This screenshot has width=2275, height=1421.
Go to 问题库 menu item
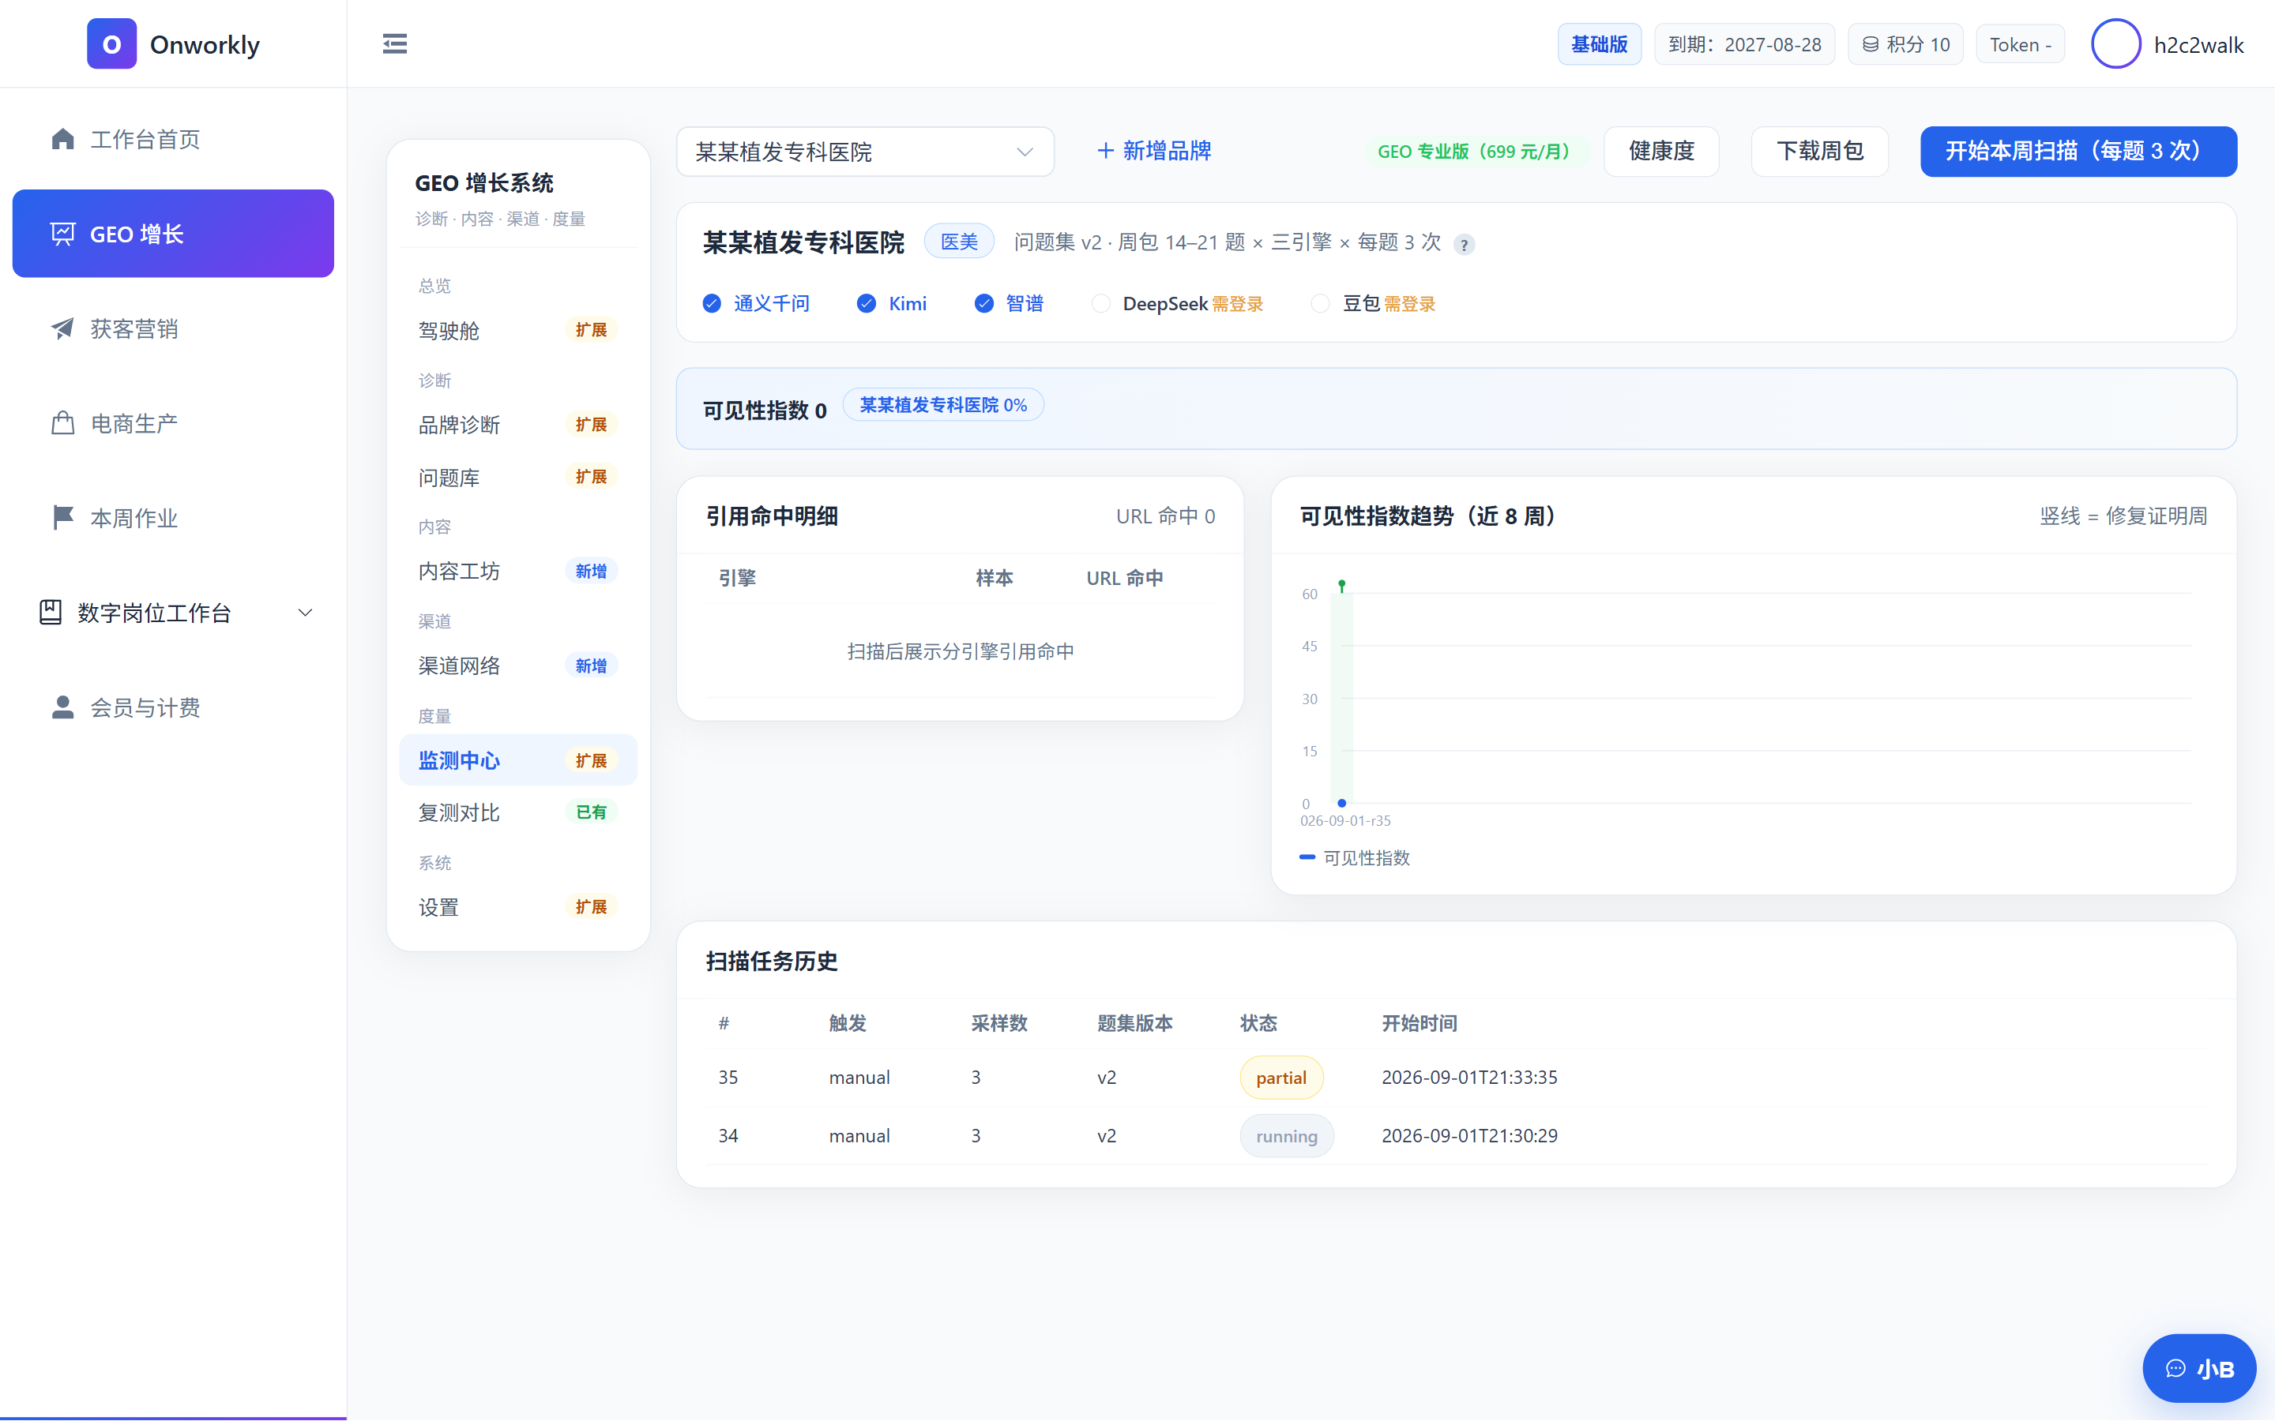point(518,478)
